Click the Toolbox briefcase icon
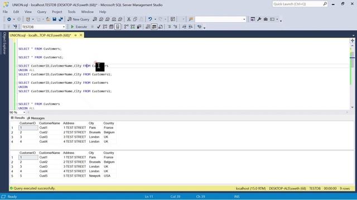This screenshot has width=357, height=200. click(266, 19)
